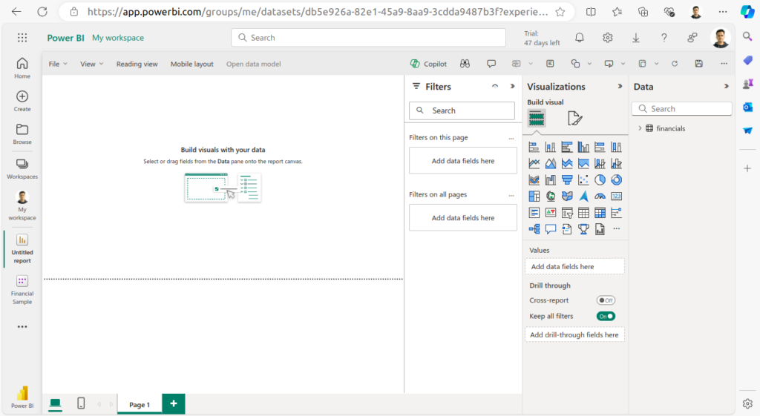Click the Save icon in toolbar
760x416 pixels.
(x=698, y=64)
